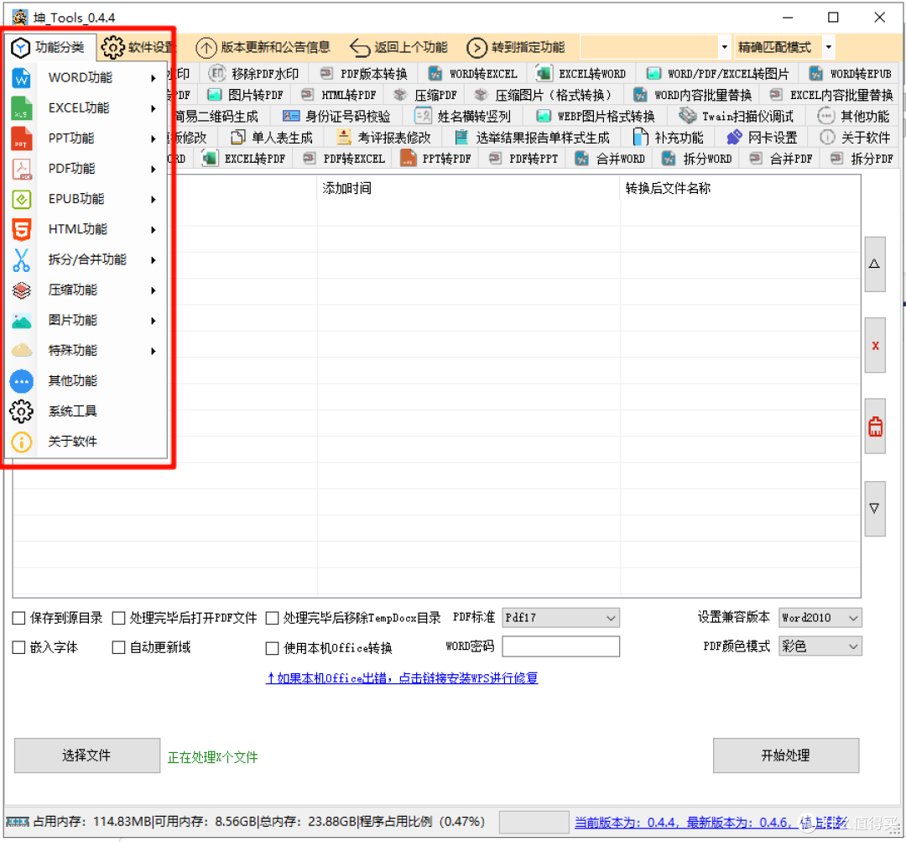This screenshot has height=842, width=906.
Task: Click the 关于软件 info icon
Action: click(x=21, y=442)
